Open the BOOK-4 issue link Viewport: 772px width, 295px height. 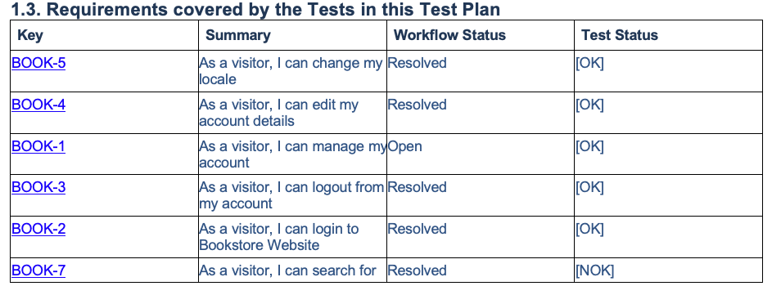point(38,105)
